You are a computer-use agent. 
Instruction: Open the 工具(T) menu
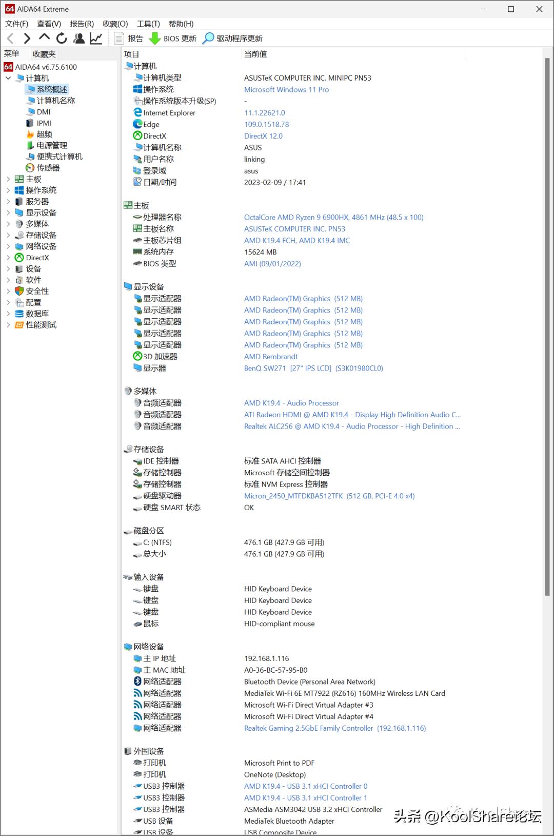[x=148, y=24]
